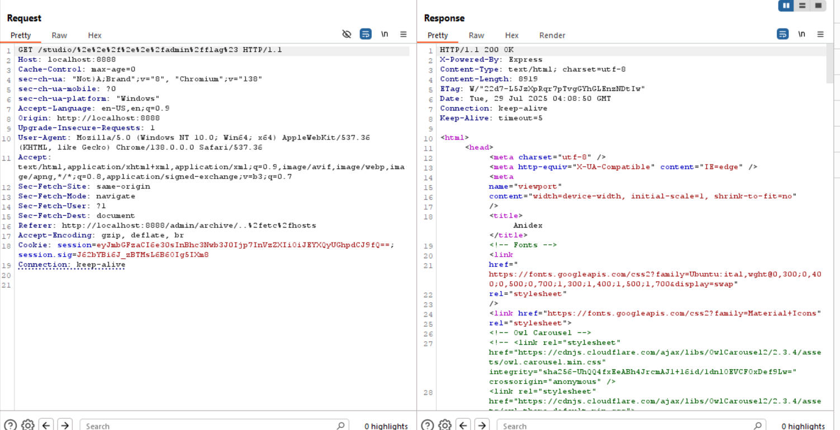Open the Response panel hamburger options menu

coord(820,35)
